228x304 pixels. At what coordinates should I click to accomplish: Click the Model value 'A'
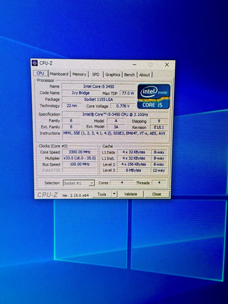[116, 121]
